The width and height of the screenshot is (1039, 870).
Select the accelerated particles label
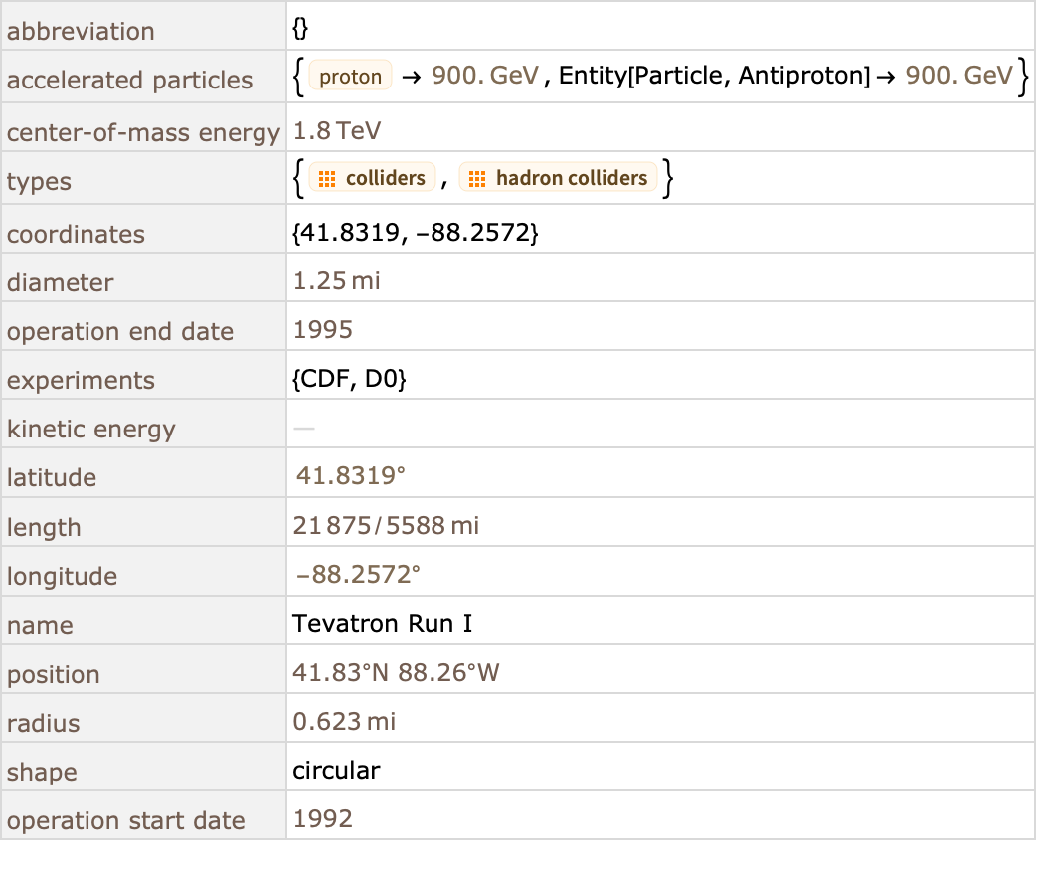click(130, 81)
